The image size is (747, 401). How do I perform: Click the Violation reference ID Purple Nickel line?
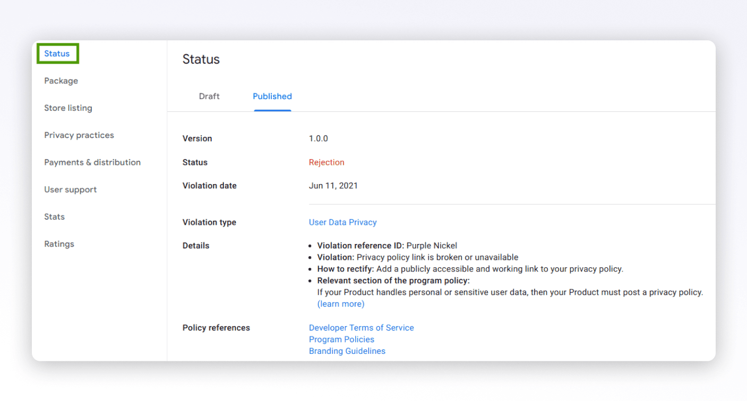387,246
